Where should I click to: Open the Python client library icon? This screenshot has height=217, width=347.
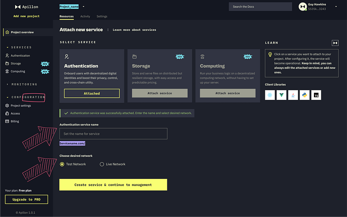[x=304, y=95]
